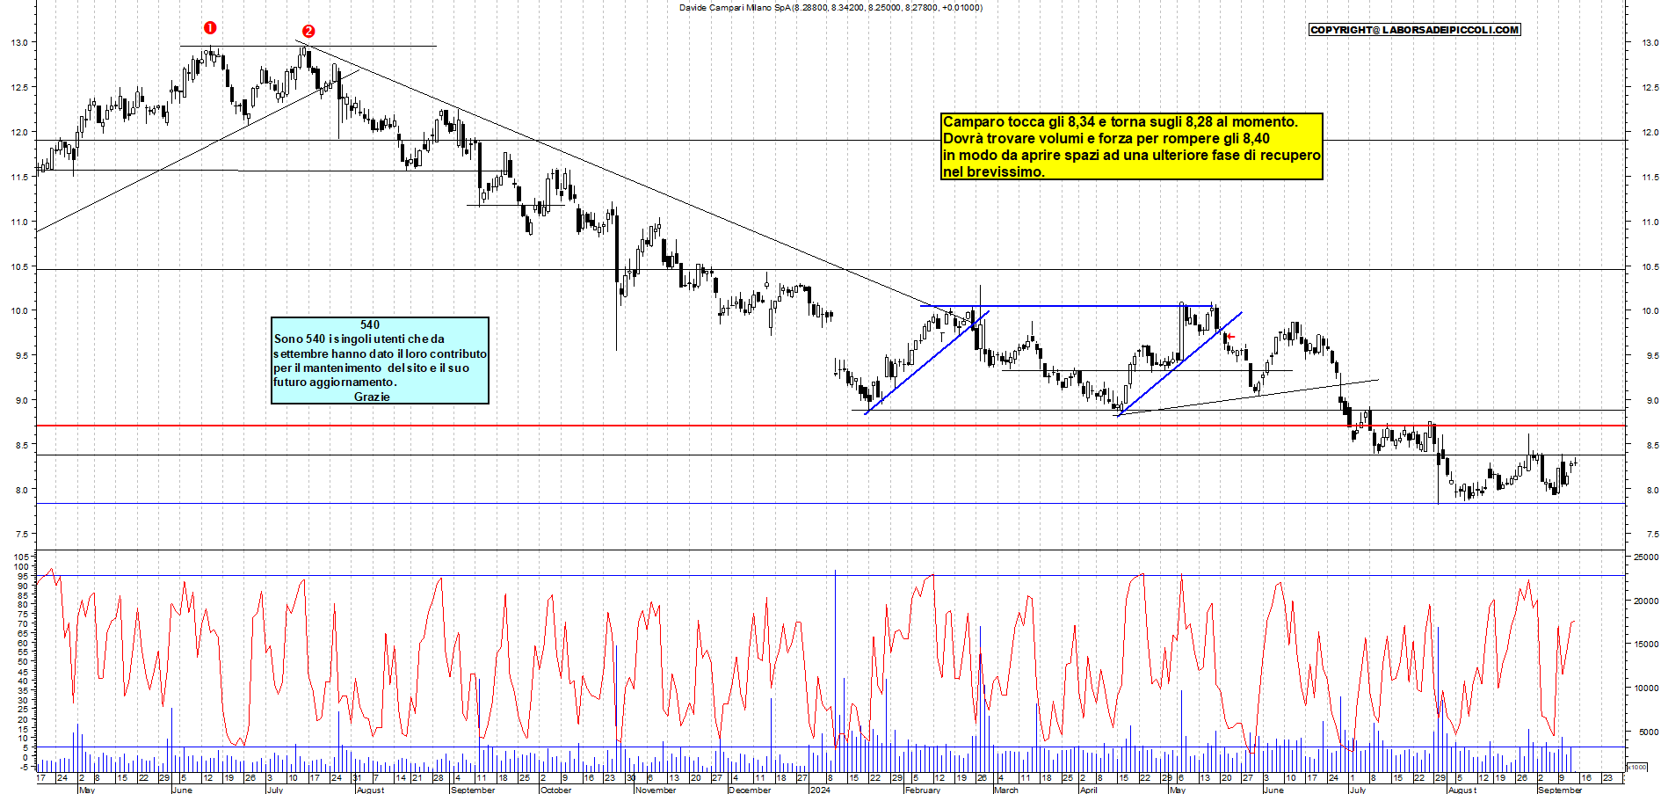Click the '13.0' price label on the left axis
Screen dimensions: 1661x794
(x=19, y=42)
